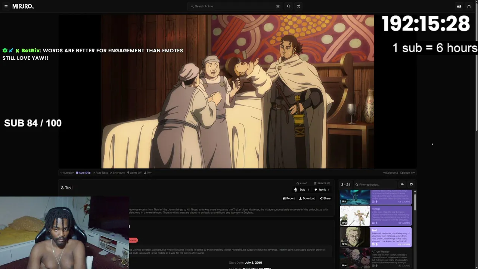This screenshot has width=478, height=269.
Task: Go to the MIRURO home logo
Action: pos(23,6)
